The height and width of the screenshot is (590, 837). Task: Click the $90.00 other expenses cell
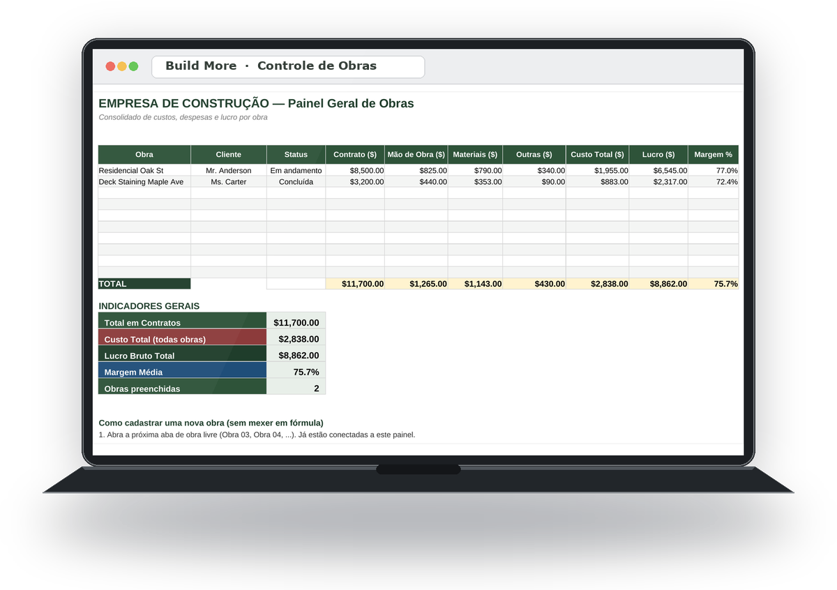click(x=534, y=181)
